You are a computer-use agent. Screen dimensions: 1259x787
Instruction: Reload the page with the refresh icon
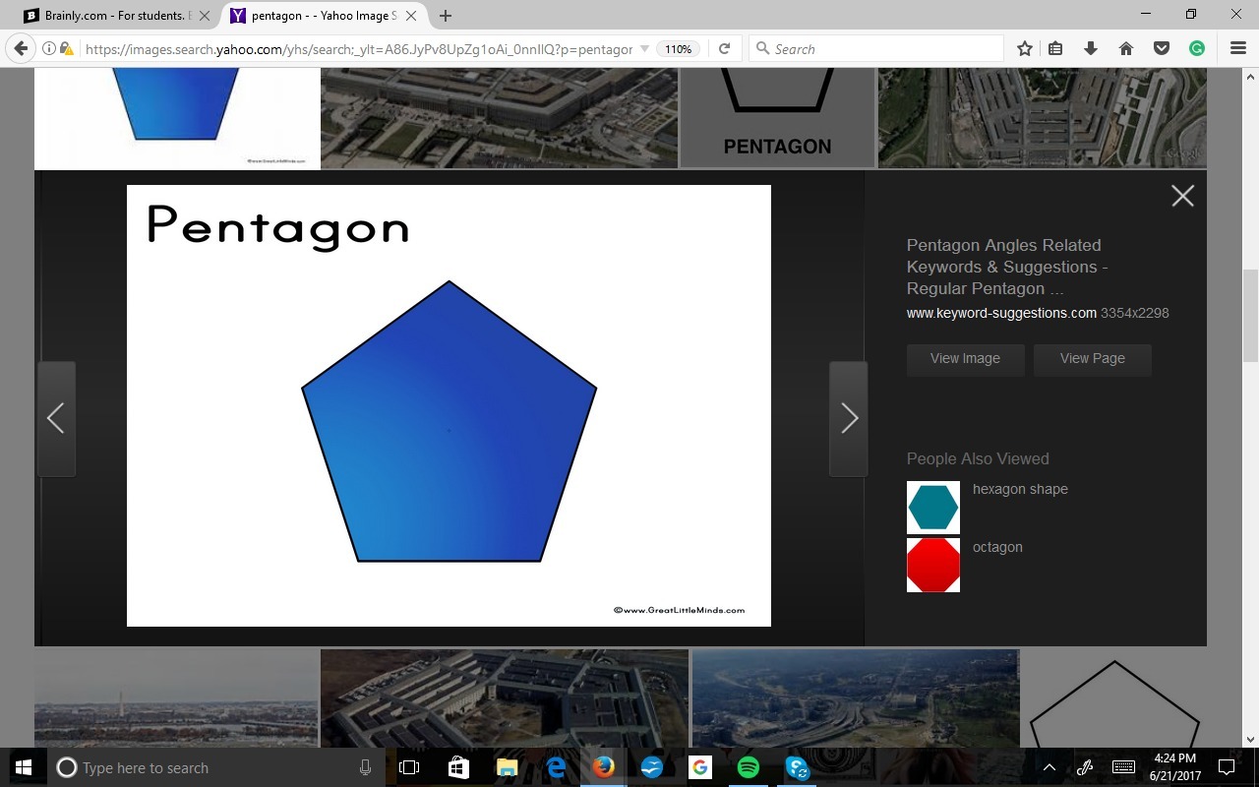pyautogui.click(x=724, y=48)
